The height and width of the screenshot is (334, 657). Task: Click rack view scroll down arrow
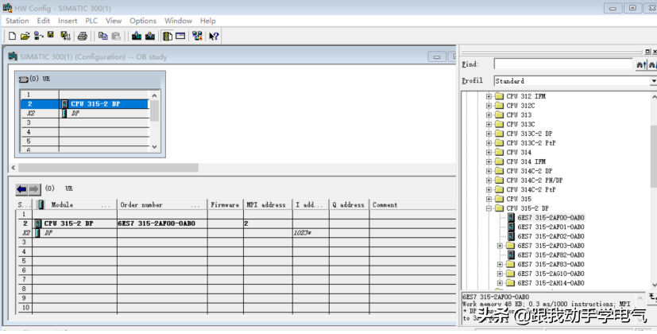coord(154,147)
